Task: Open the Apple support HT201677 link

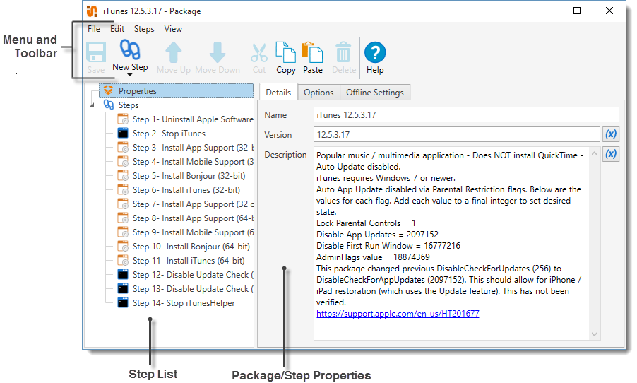Action: [x=398, y=313]
